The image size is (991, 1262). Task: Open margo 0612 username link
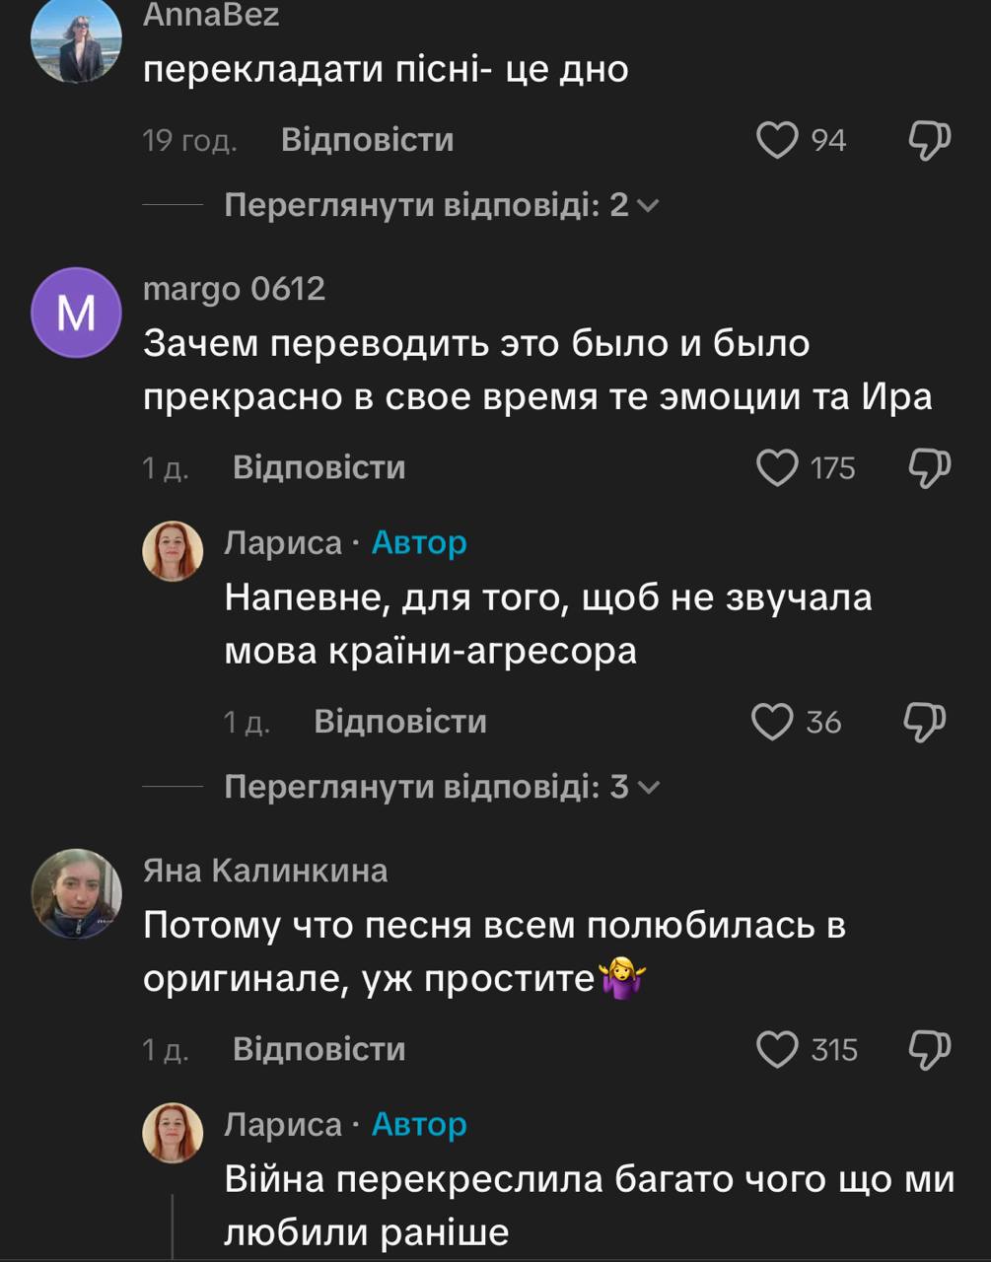[234, 289]
